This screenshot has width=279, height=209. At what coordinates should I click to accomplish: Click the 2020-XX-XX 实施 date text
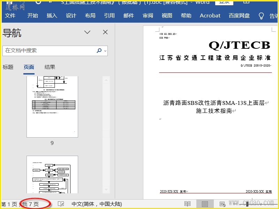click(259, 191)
